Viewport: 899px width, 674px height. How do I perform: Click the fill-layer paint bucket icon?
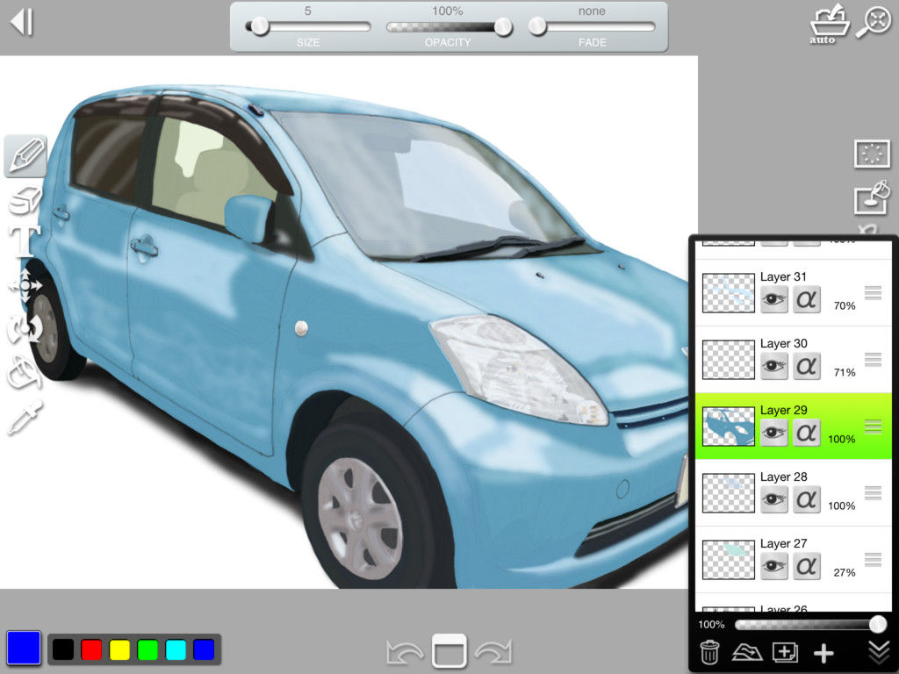873,197
